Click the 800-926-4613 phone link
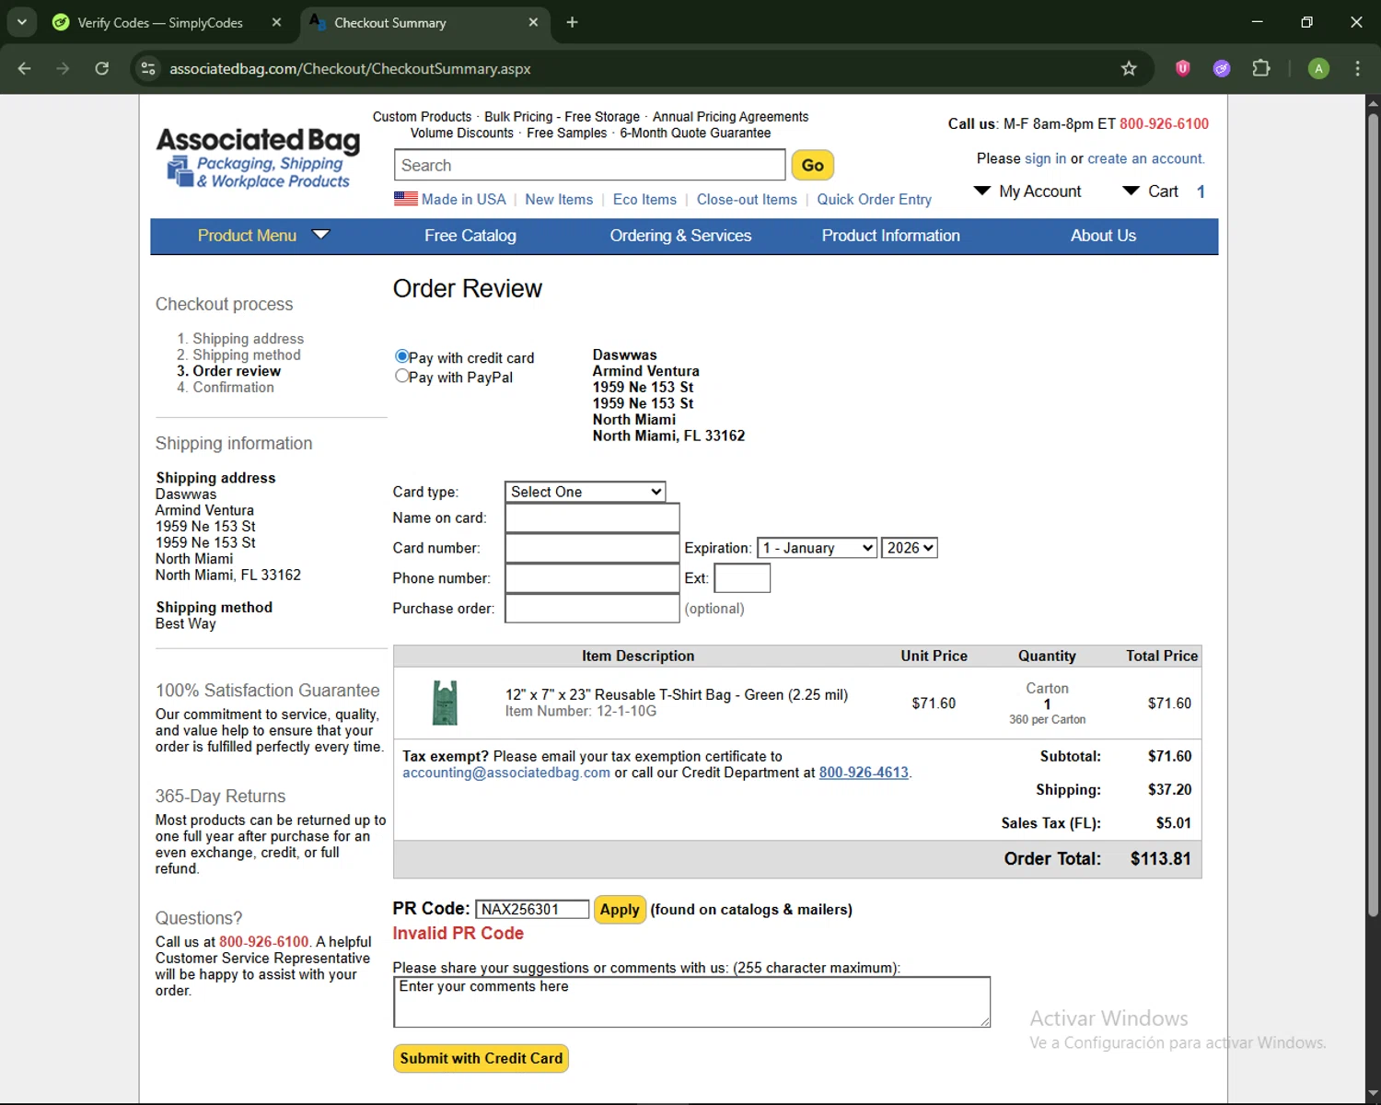 click(x=864, y=773)
